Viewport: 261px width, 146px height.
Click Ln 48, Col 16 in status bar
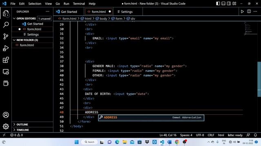point(168,135)
